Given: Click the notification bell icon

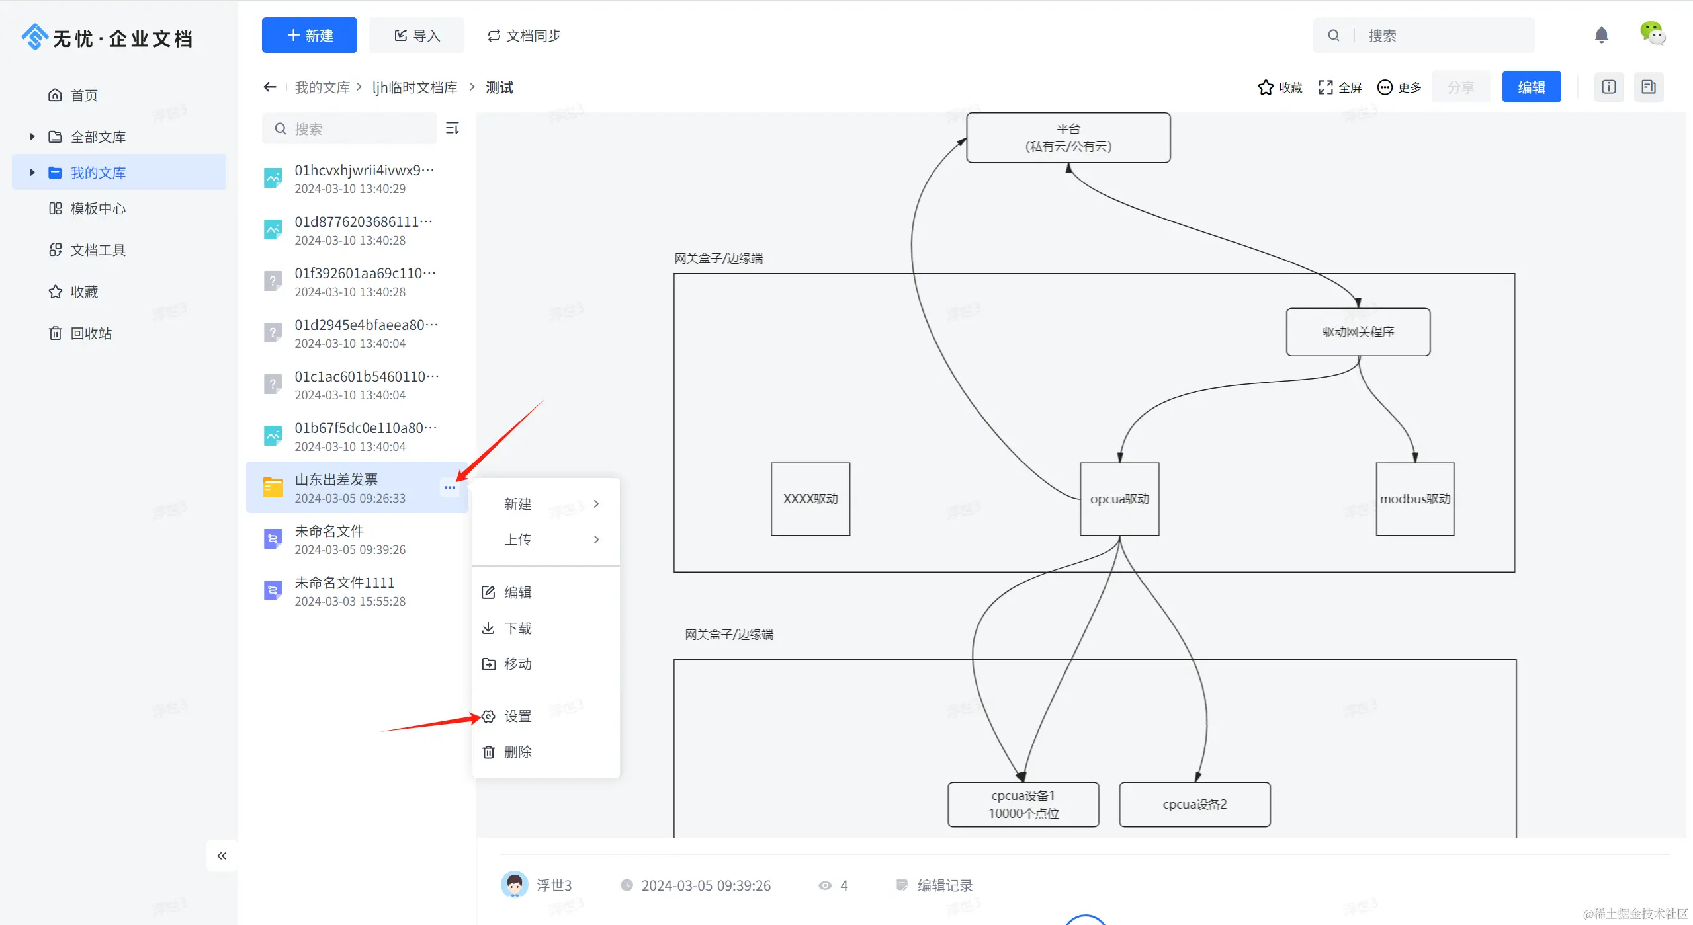Looking at the screenshot, I should point(1601,35).
